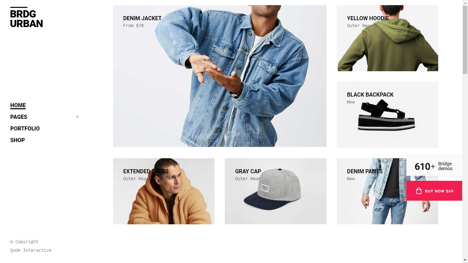468x263 pixels.
Task: Open the Gray Cap product tile
Action: (x=275, y=191)
